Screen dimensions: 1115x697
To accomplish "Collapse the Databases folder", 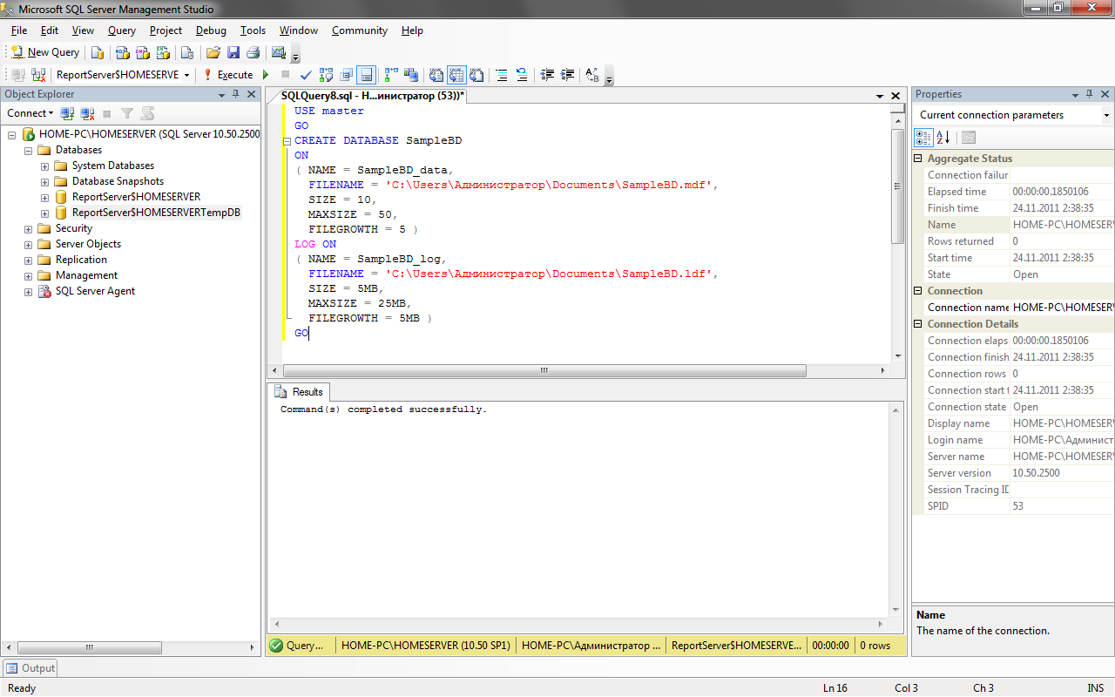I will pos(29,150).
